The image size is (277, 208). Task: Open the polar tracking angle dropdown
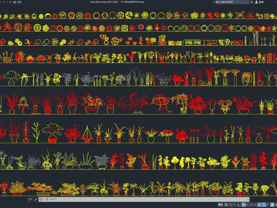coord(248,205)
